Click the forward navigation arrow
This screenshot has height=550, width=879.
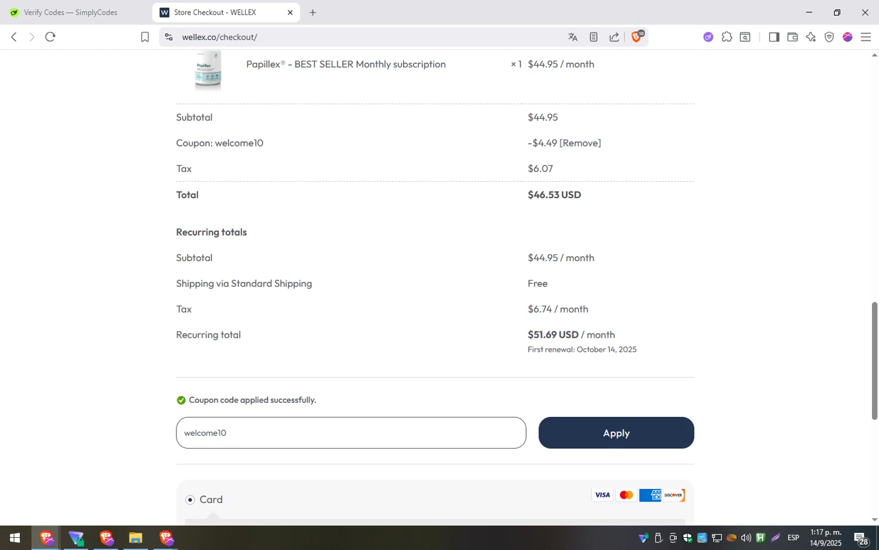(32, 37)
